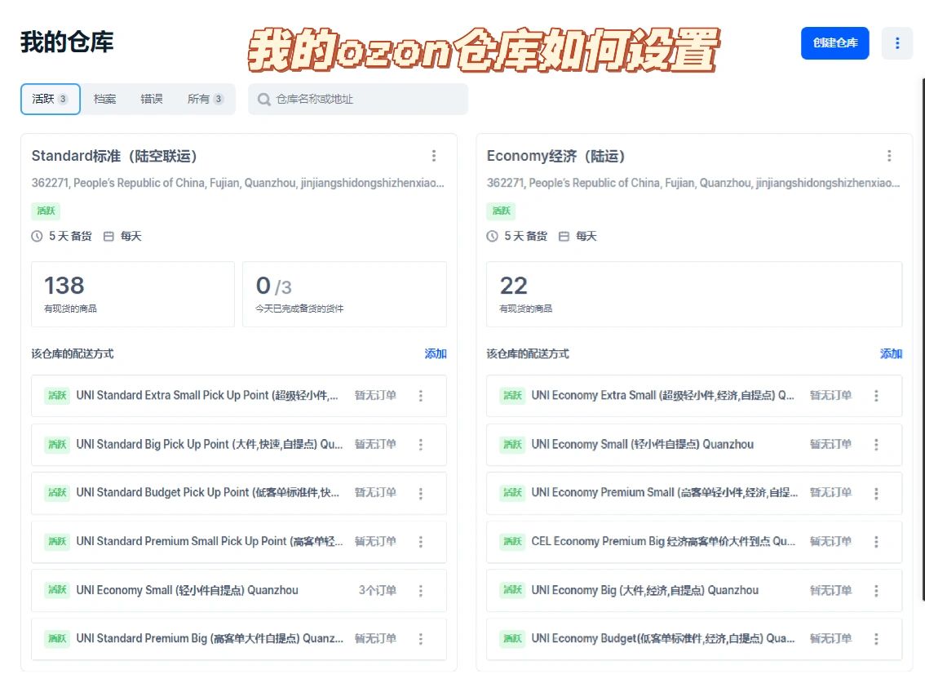The image size is (925, 679).
Task: Click 添加 in the Economy经济 delivery methods
Action: (891, 353)
